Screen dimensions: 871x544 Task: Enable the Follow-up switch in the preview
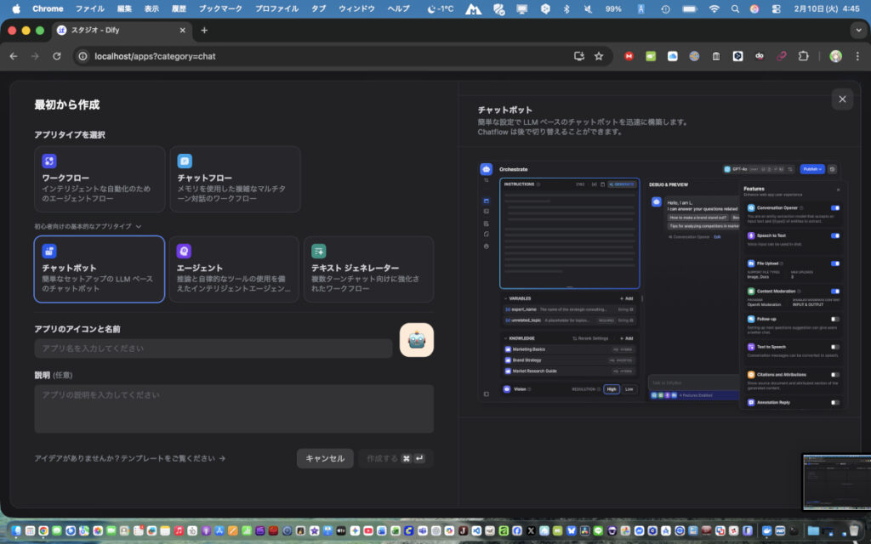(834, 319)
